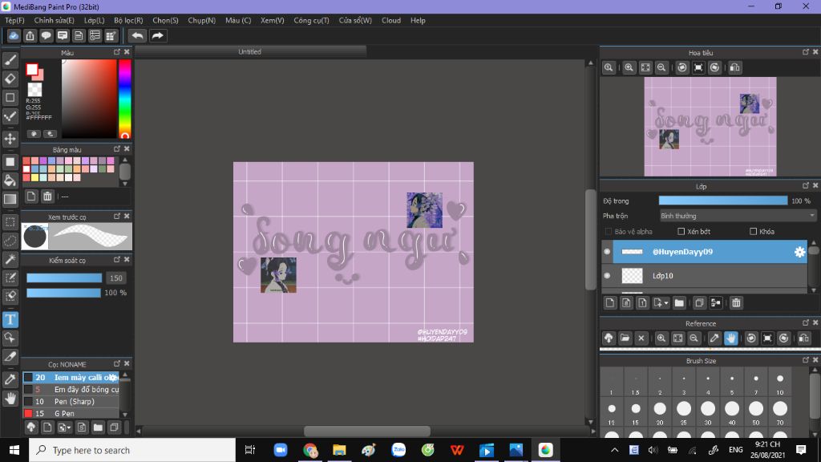Select the Lasso tool
Image resolution: width=821 pixels, height=462 pixels.
click(x=10, y=241)
